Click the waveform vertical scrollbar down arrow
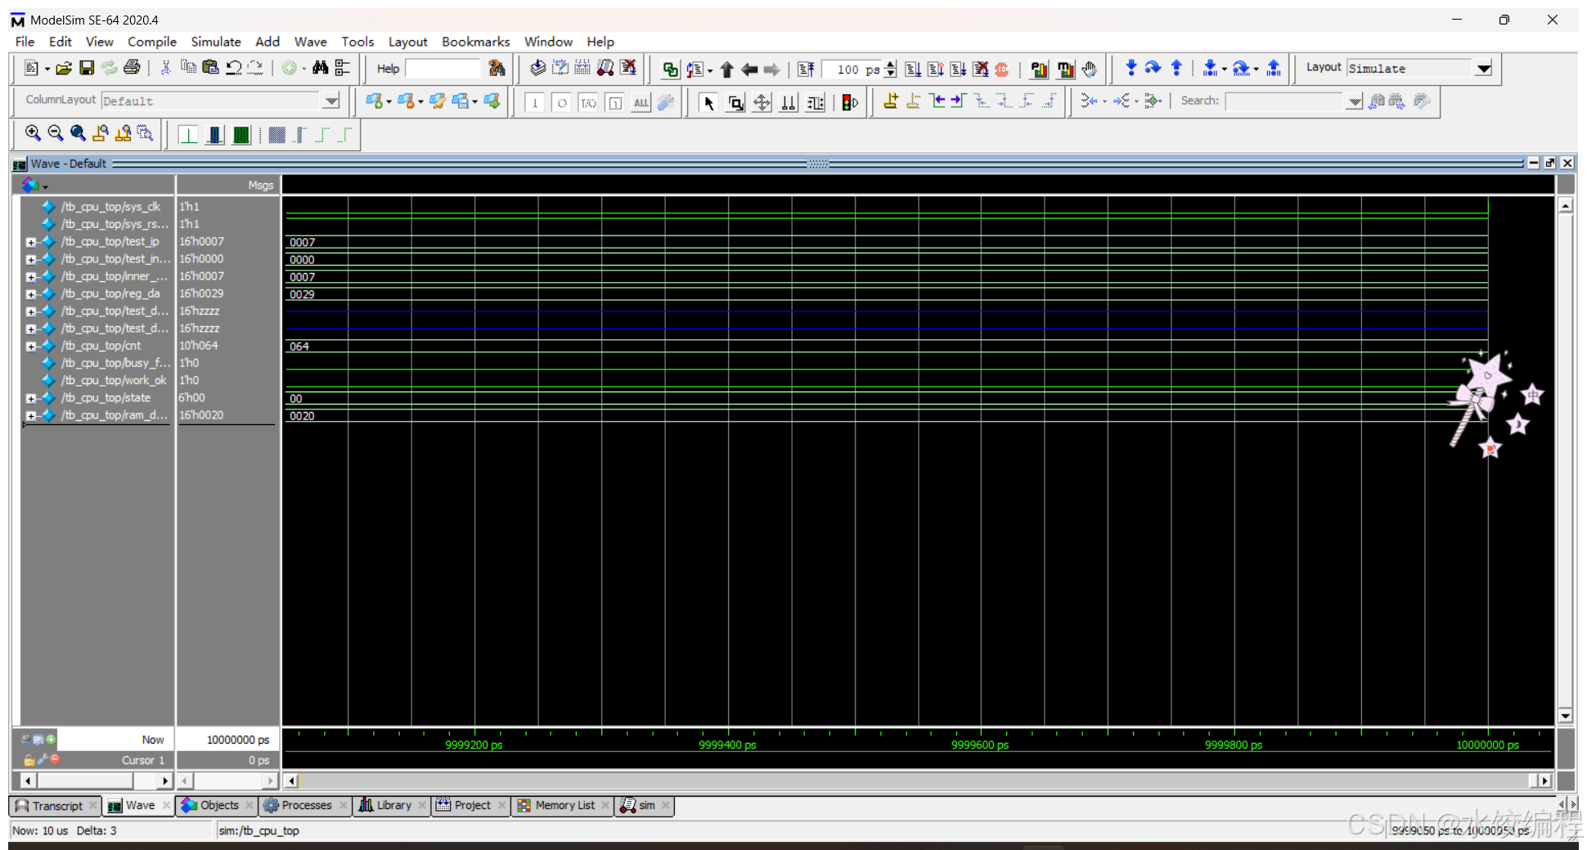Viewport: 1587px width, 850px height. (1565, 716)
